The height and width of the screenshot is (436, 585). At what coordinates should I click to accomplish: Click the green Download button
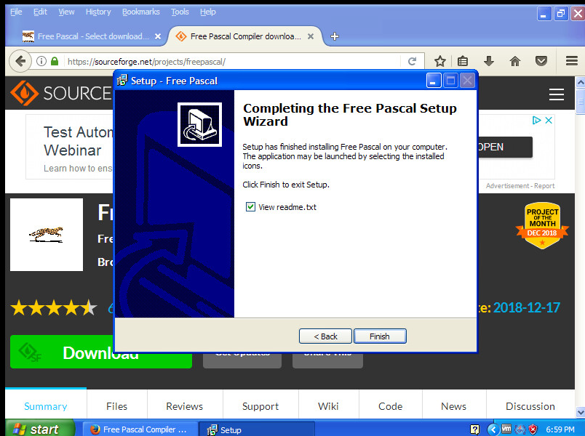pos(63,352)
